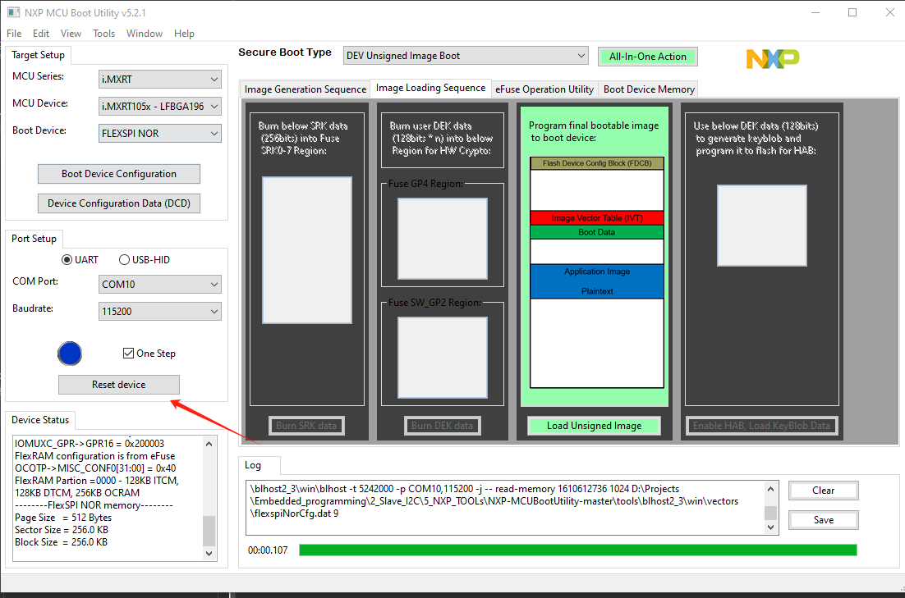Click the NXP logo in the corner
Screen dimensions: 905x598
pos(771,59)
